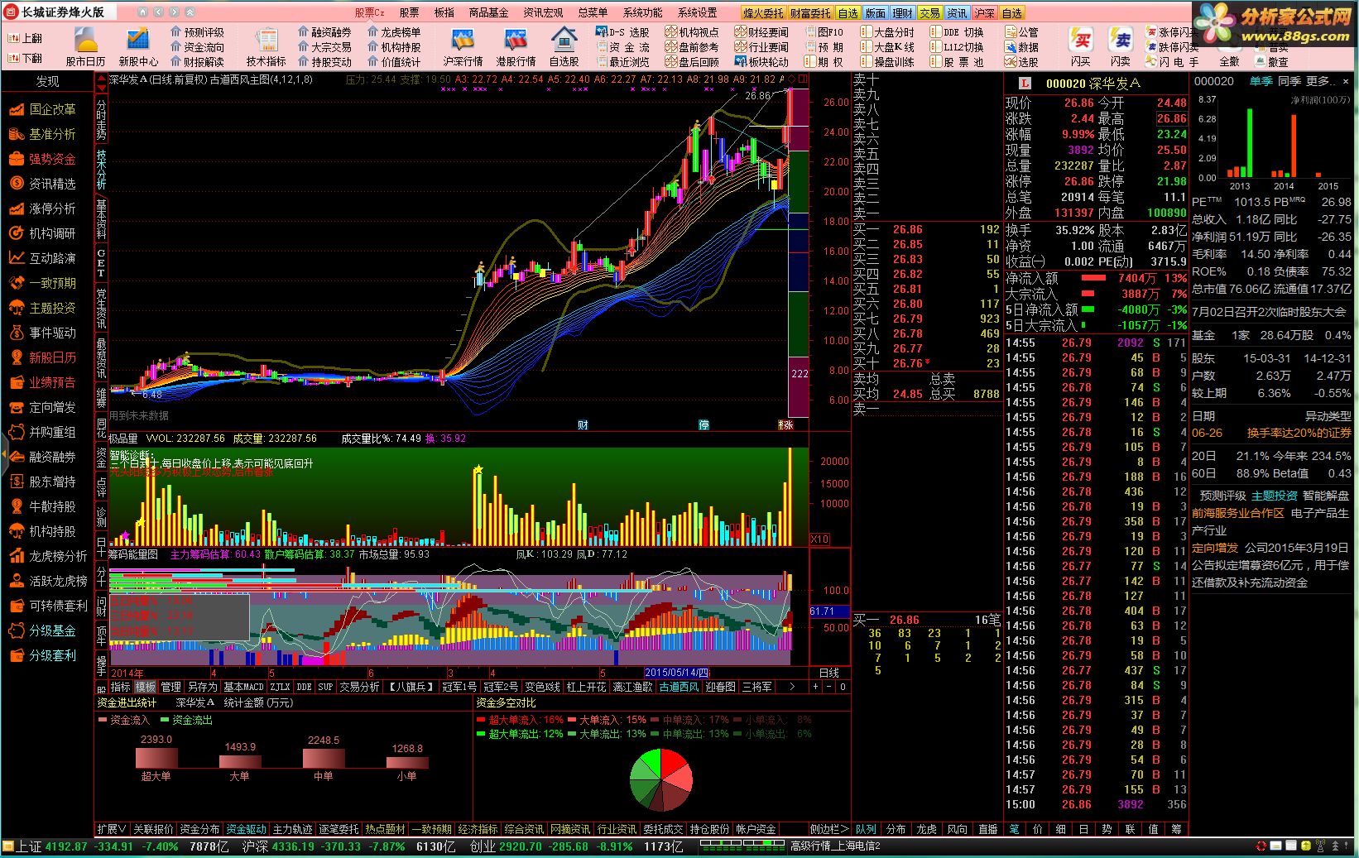Click the 大盘K线 toolbar item
The height and width of the screenshot is (858, 1359).
(888, 47)
